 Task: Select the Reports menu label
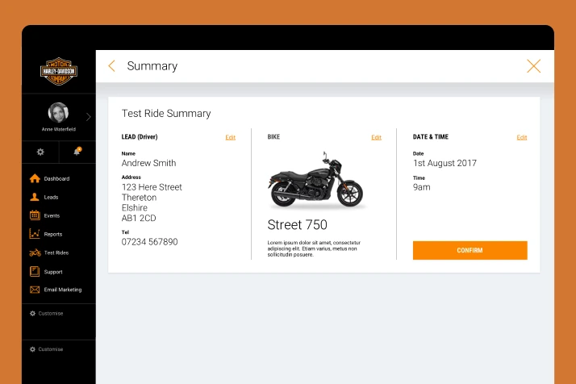pos(53,234)
